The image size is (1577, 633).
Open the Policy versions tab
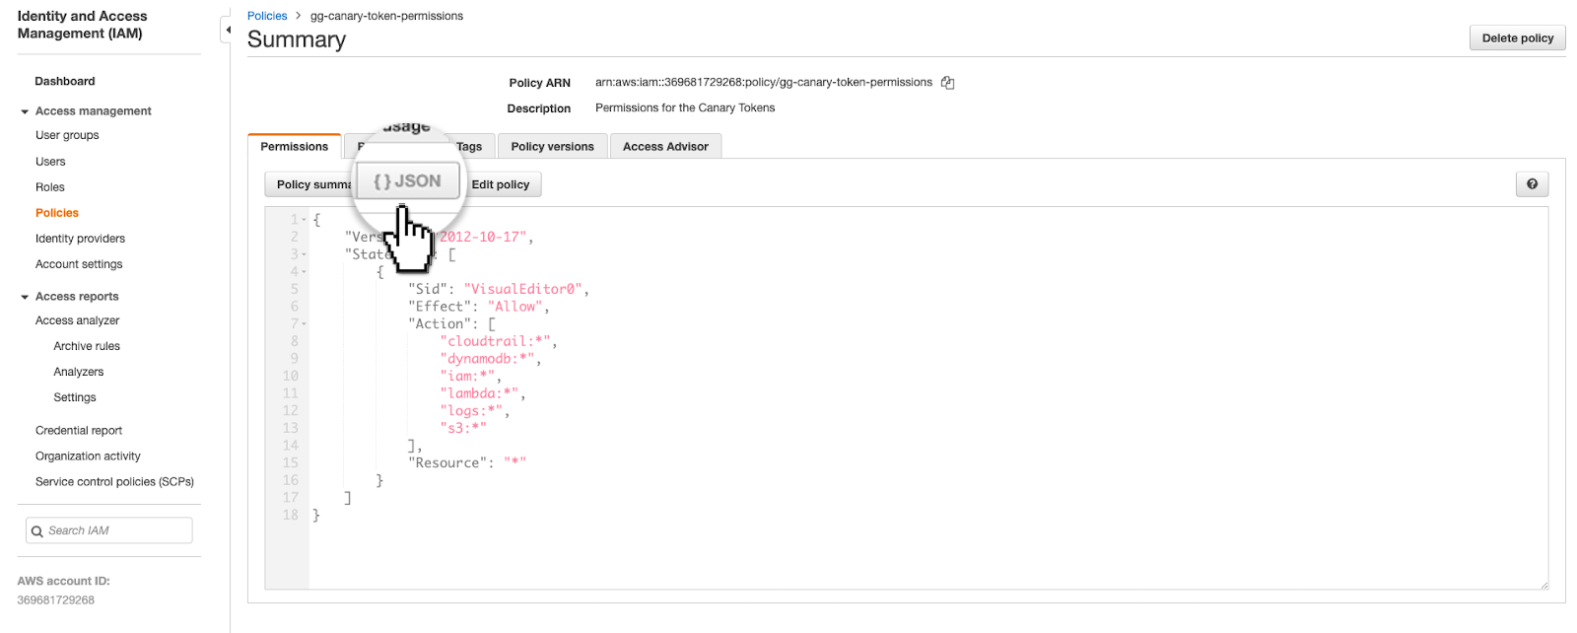[x=552, y=146]
